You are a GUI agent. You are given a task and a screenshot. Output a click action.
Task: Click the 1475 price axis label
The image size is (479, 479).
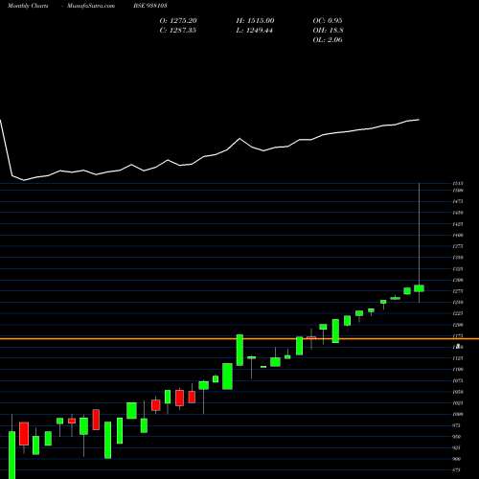[458, 201]
